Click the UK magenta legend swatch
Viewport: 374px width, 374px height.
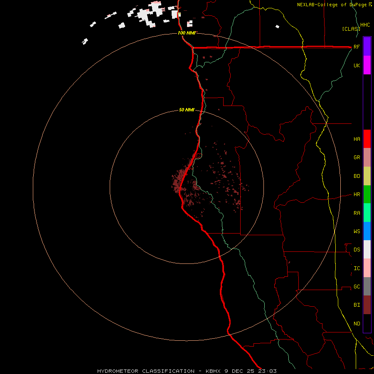[x=367, y=65]
